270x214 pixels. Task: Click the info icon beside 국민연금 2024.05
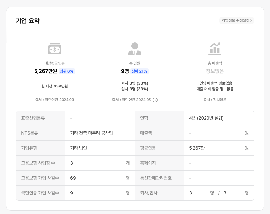coord(155,100)
